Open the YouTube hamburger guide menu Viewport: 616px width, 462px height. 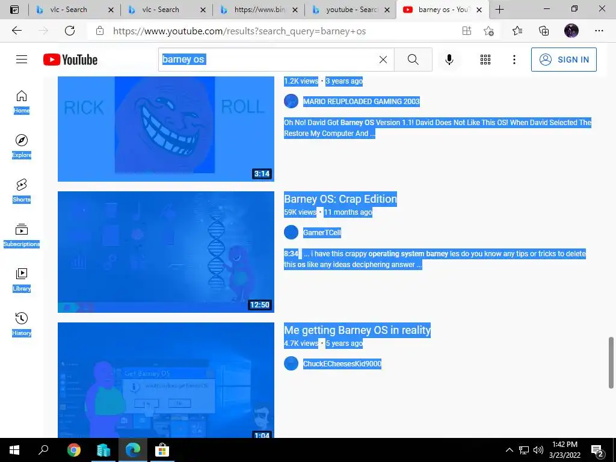tap(22, 60)
